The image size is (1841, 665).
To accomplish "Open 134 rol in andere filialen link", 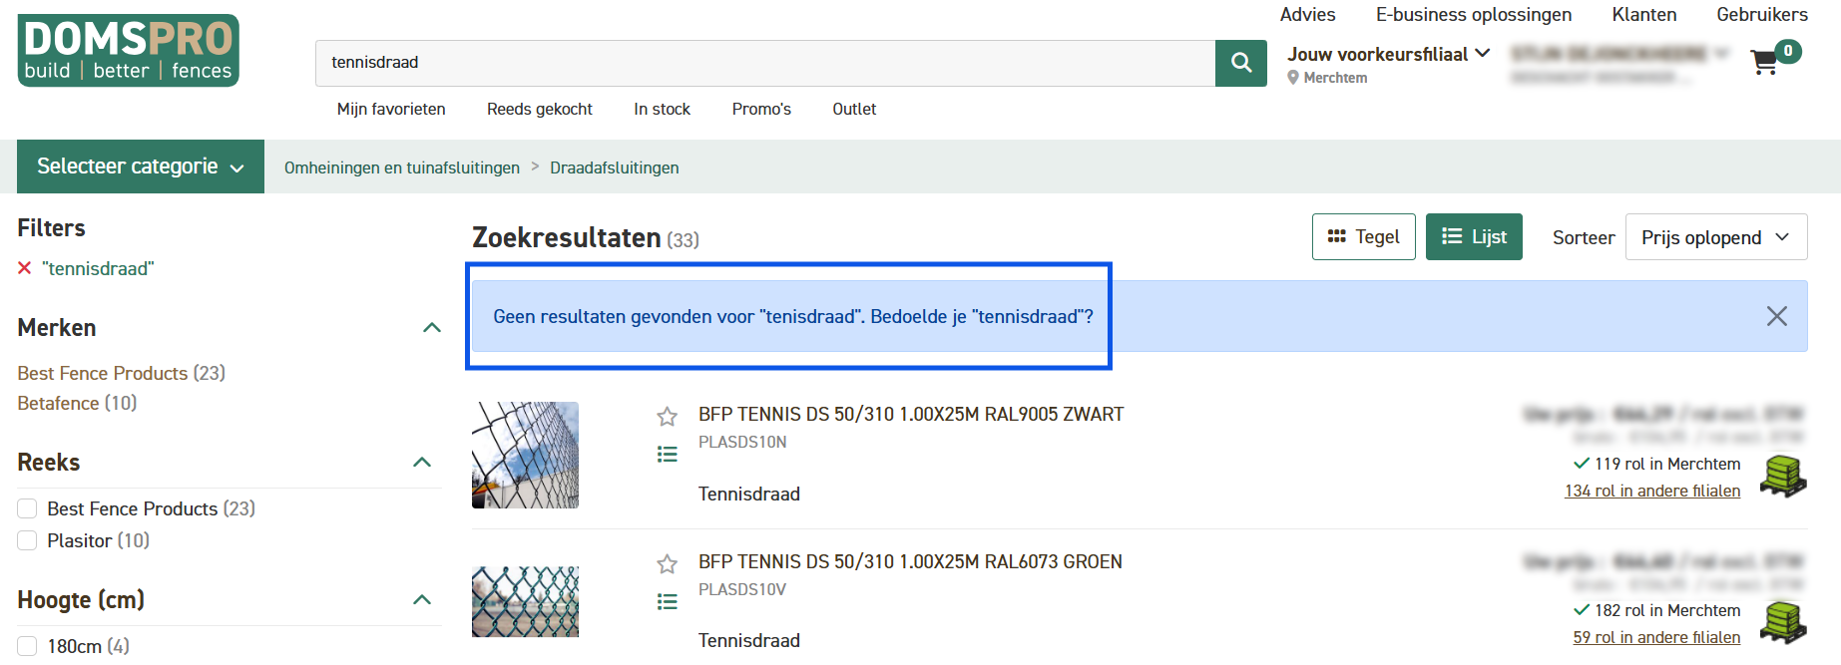I will (1652, 491).
